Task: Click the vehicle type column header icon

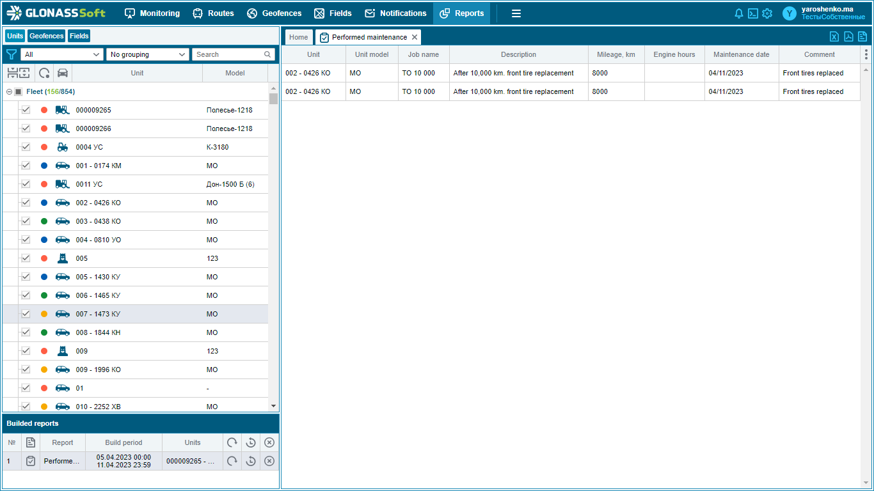Action: tap(63, 73)
